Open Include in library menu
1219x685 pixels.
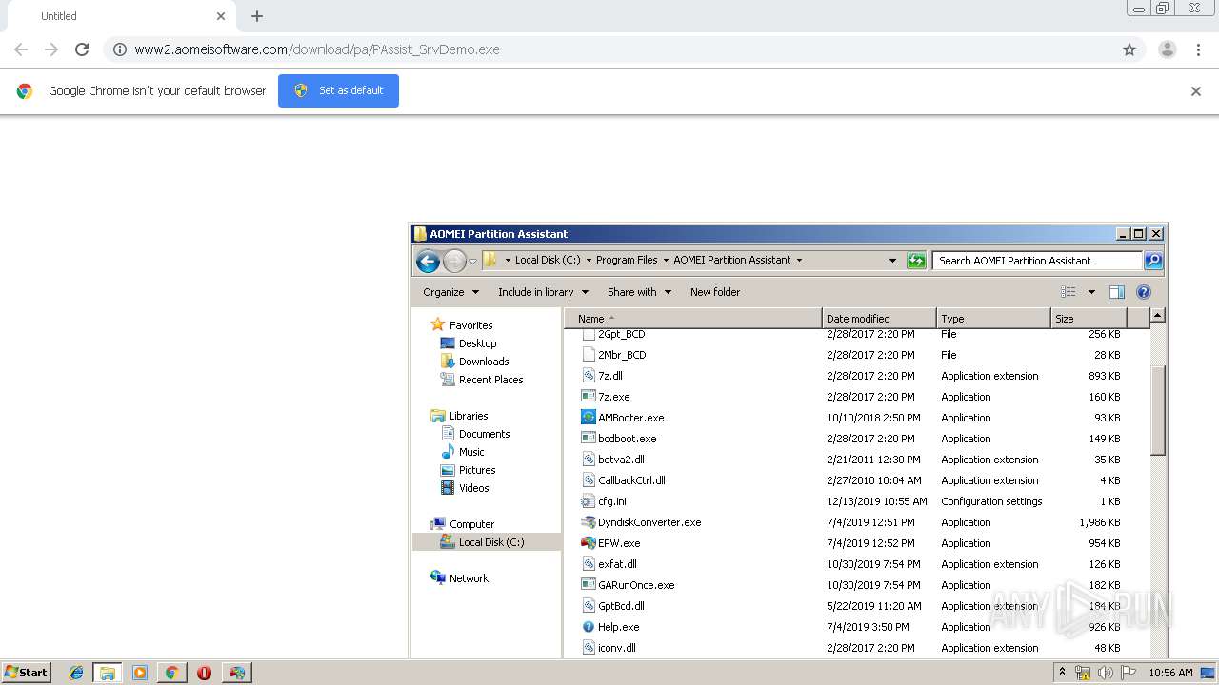click(x=543, y=292)
